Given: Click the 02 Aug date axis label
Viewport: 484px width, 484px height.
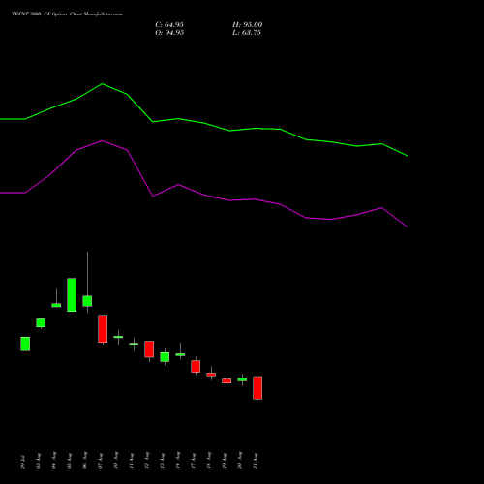Looking at the screenshot, I should [x=38, y=461].
